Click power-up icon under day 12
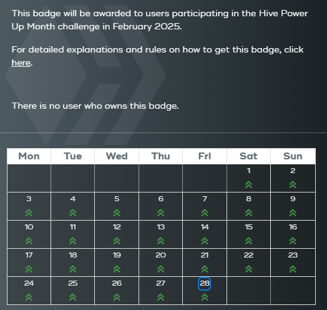Image resolution: width=327 pixels, height=310 pixels. click(x=117, y=241)
